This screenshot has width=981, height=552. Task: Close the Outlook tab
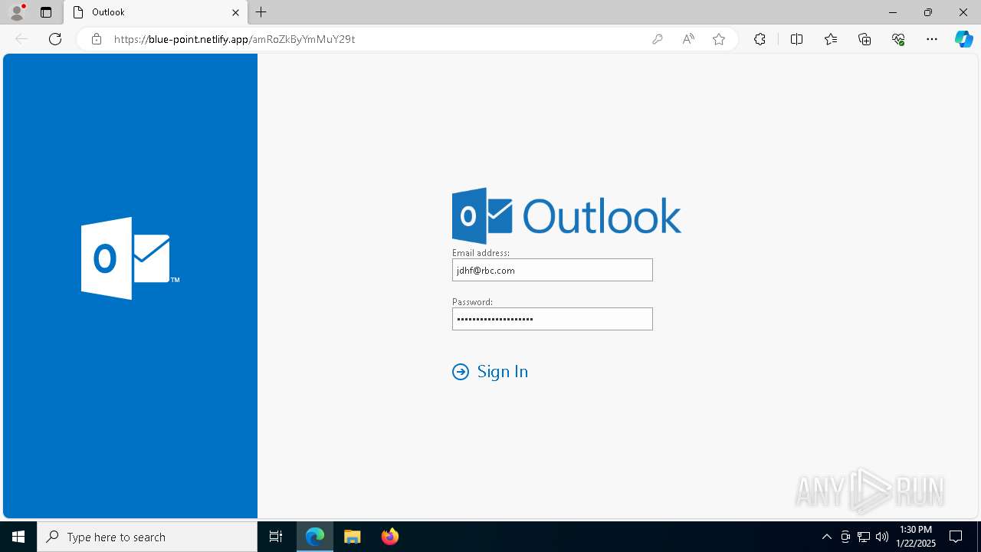(x=235, y=12)
